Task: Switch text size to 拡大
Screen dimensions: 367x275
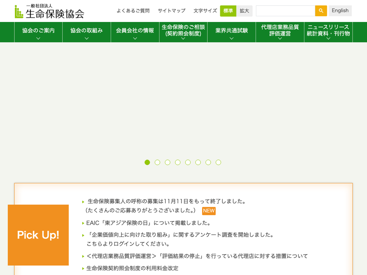Action: pyautogui.click(x=244, y=11)
